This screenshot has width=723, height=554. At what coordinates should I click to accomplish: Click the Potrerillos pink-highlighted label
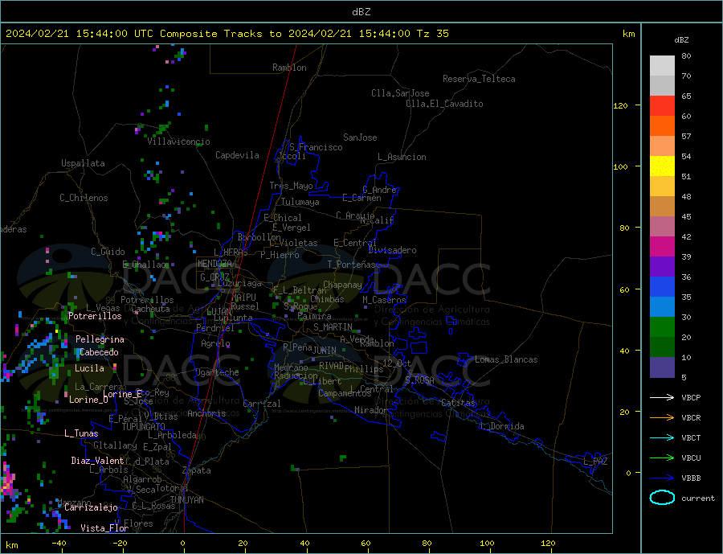click(x=95, y=316)
